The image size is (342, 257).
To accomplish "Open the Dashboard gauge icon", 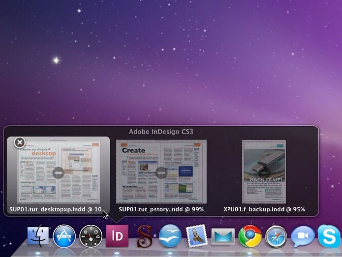I will 91,237.
